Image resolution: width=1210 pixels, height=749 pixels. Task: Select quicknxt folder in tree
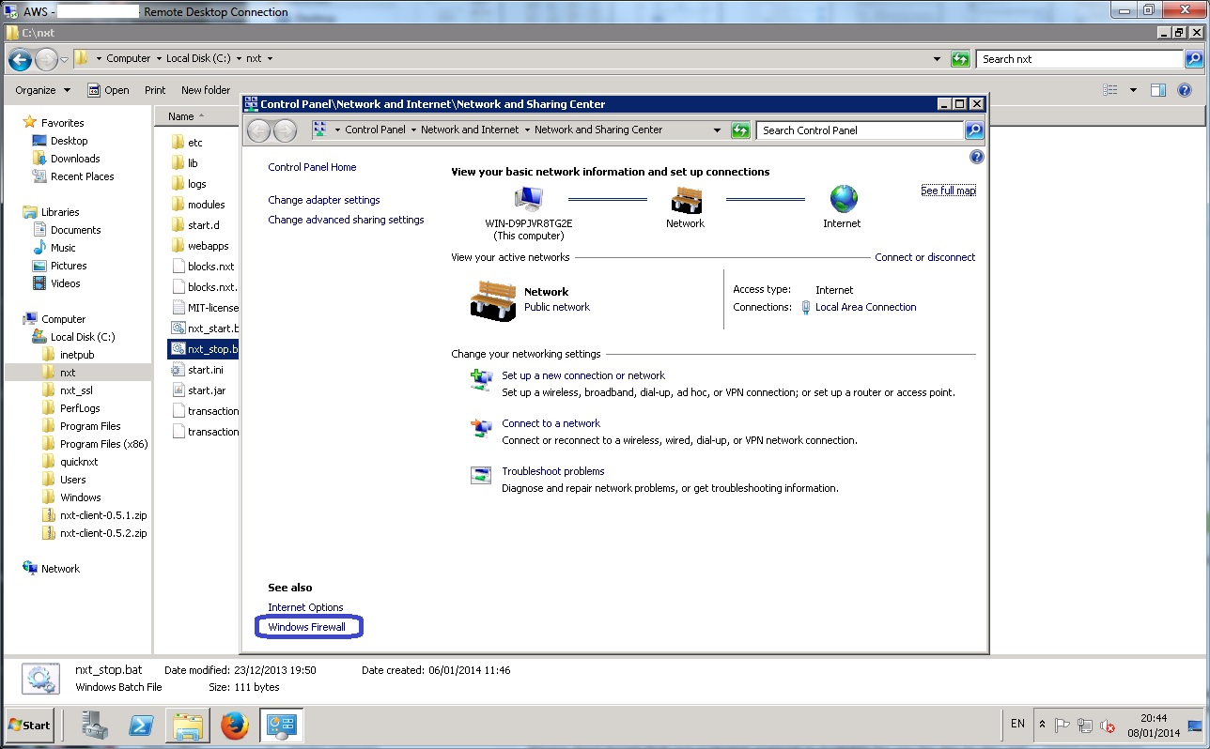click(79, 462)
